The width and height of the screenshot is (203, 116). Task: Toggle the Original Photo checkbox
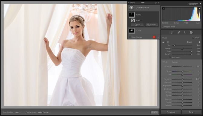click(x=163, y=27)
